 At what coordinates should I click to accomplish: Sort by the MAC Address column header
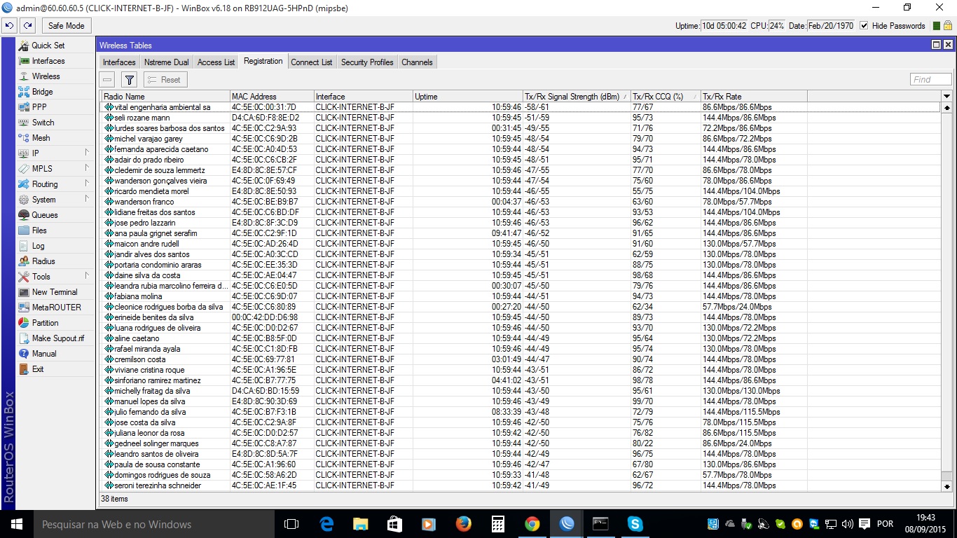pyautogui.click(x=272, y=97)
